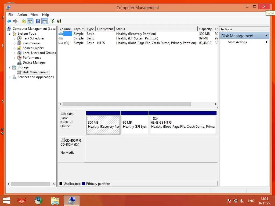Expand Local Users and Groups node
Viewport: 275px width, 206px height.
click(x=15, y=53)
